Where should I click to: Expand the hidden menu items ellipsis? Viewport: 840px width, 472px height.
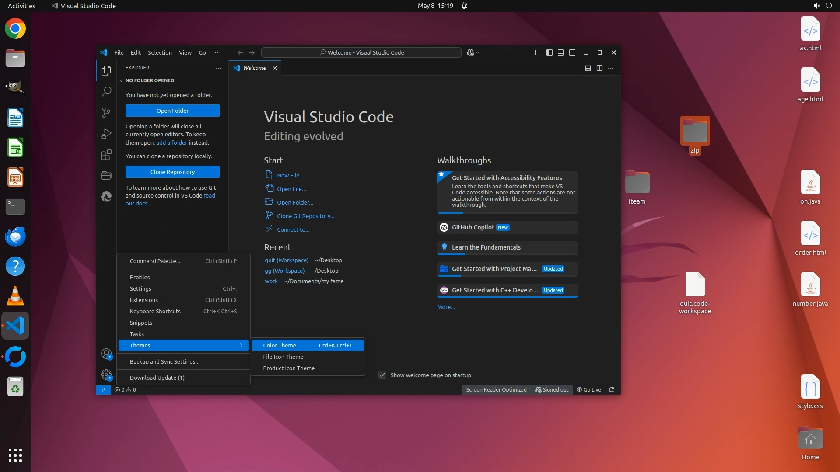click(217, 52)
